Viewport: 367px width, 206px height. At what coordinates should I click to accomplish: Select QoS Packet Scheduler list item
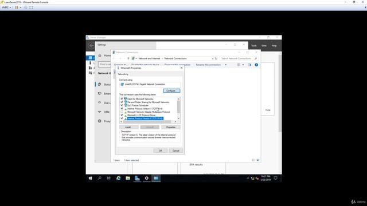[138, 105]
